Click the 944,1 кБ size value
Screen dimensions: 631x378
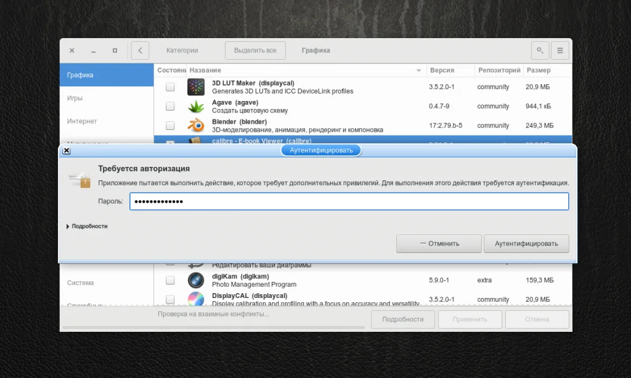[538, 106]
